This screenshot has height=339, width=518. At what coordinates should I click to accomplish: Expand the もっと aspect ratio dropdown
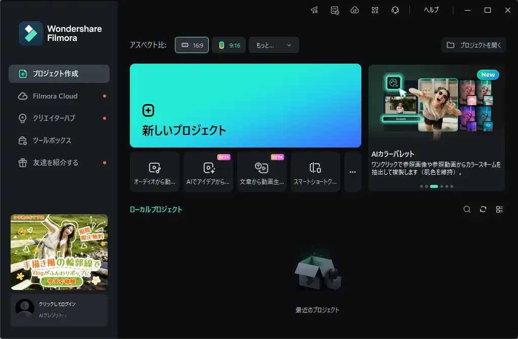tap(273, 45)
